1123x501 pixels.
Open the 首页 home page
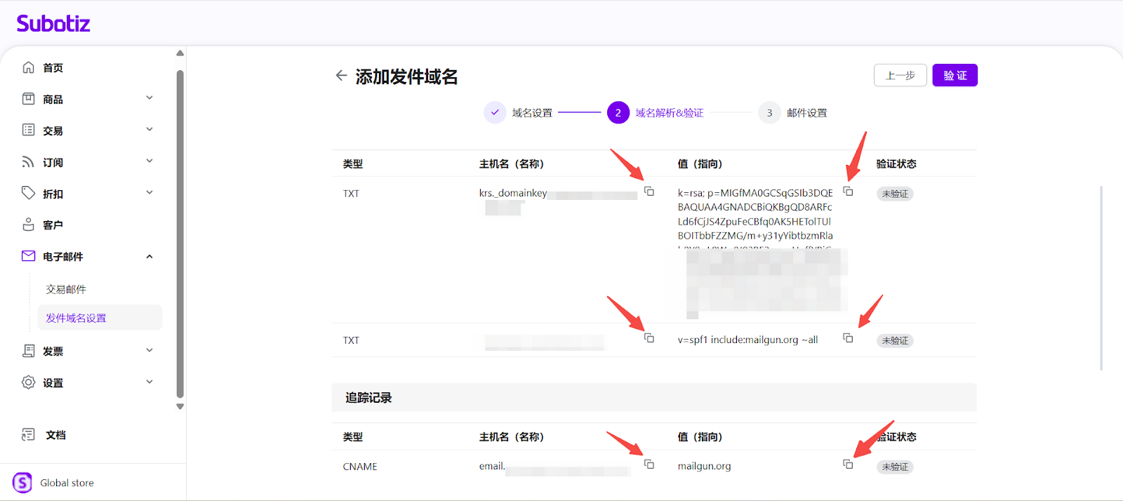point(53,68)
